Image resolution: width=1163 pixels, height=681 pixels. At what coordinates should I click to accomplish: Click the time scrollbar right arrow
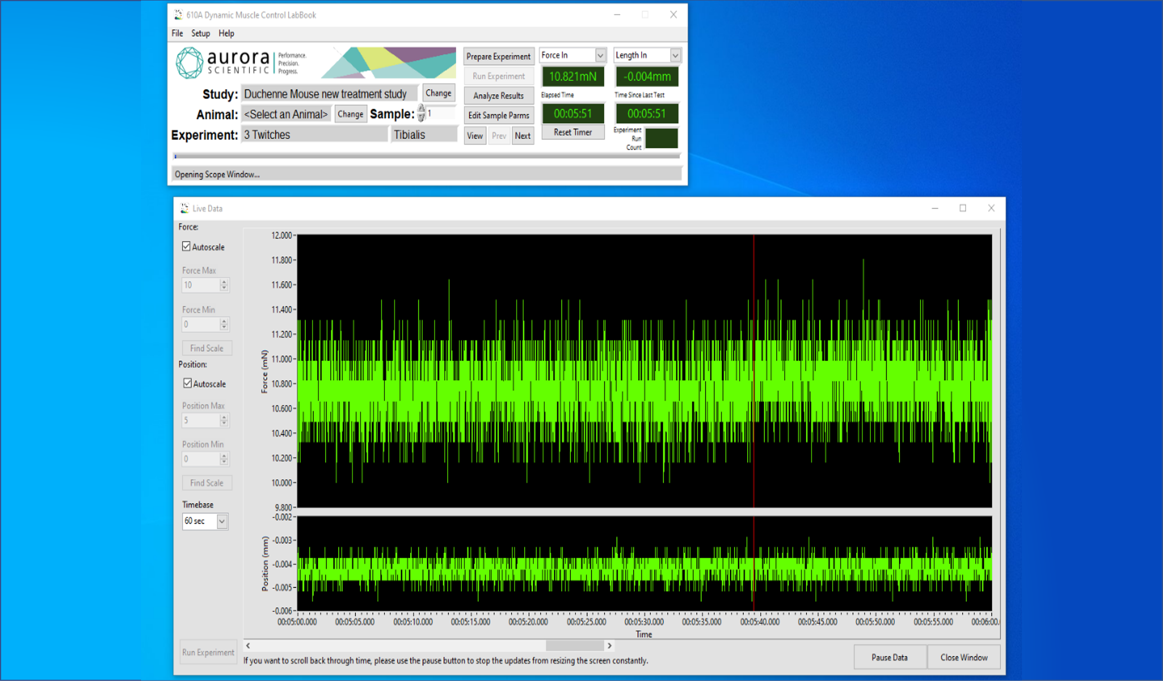click(x=610, y=646)
